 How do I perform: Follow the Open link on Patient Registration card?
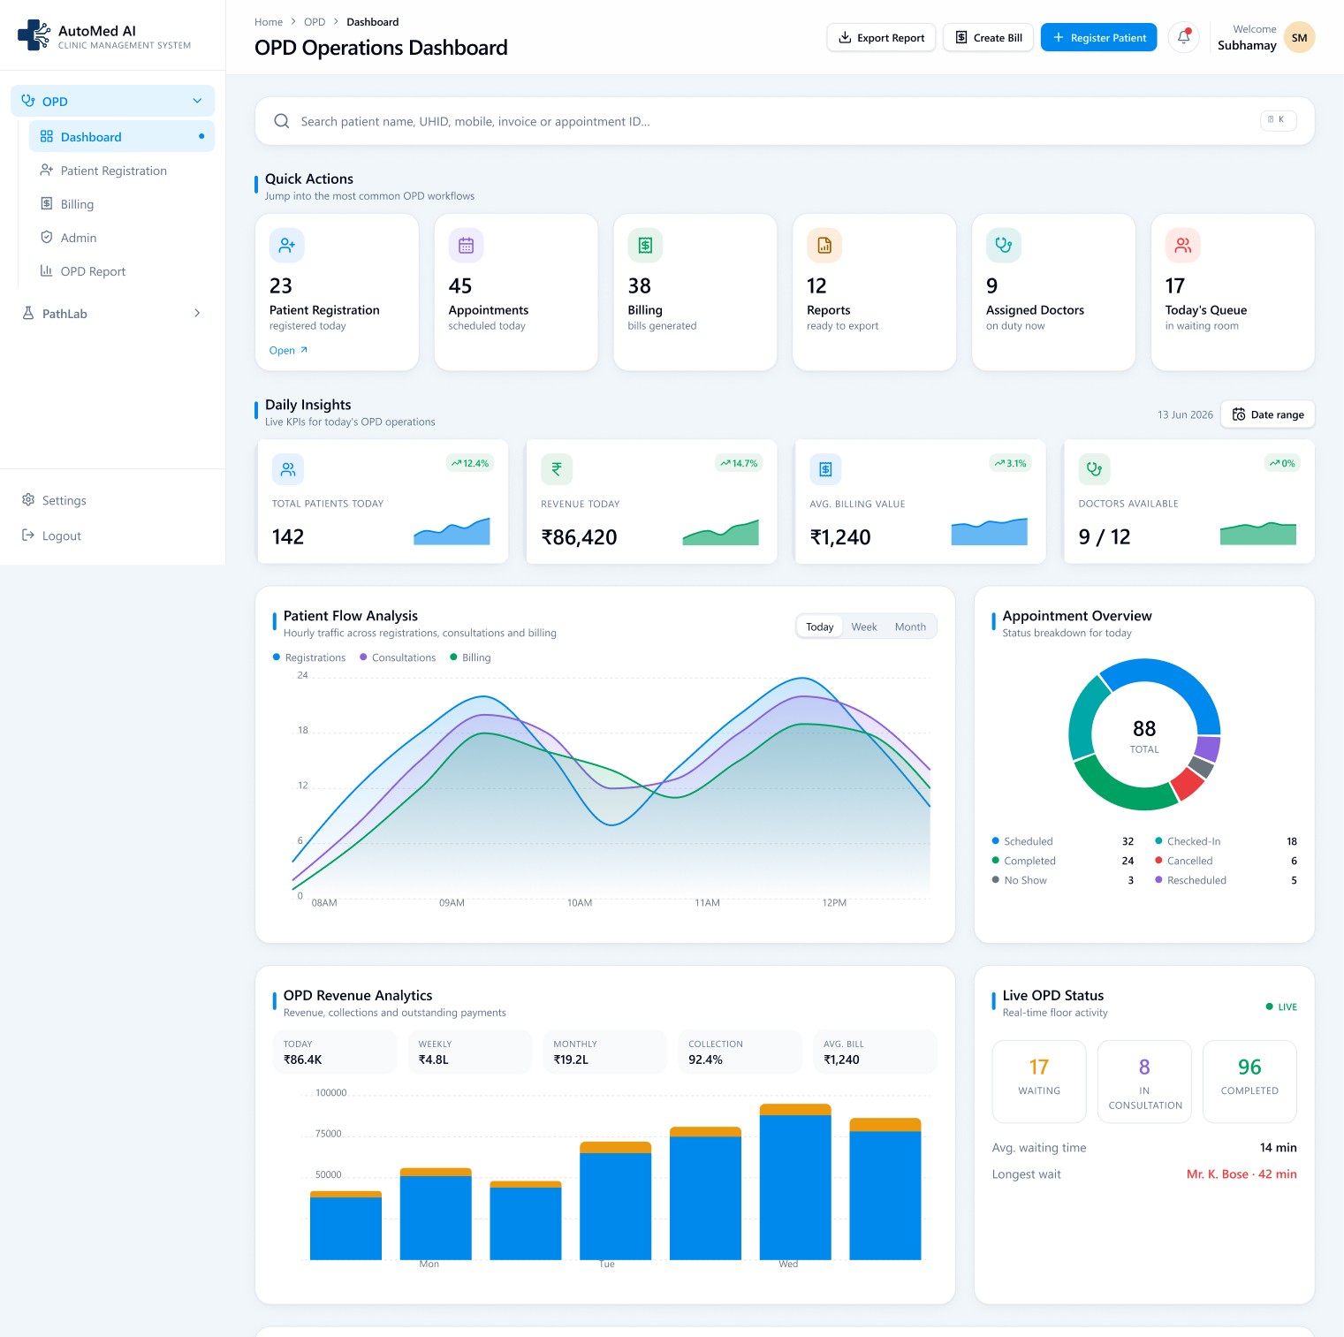pos(288,350)
